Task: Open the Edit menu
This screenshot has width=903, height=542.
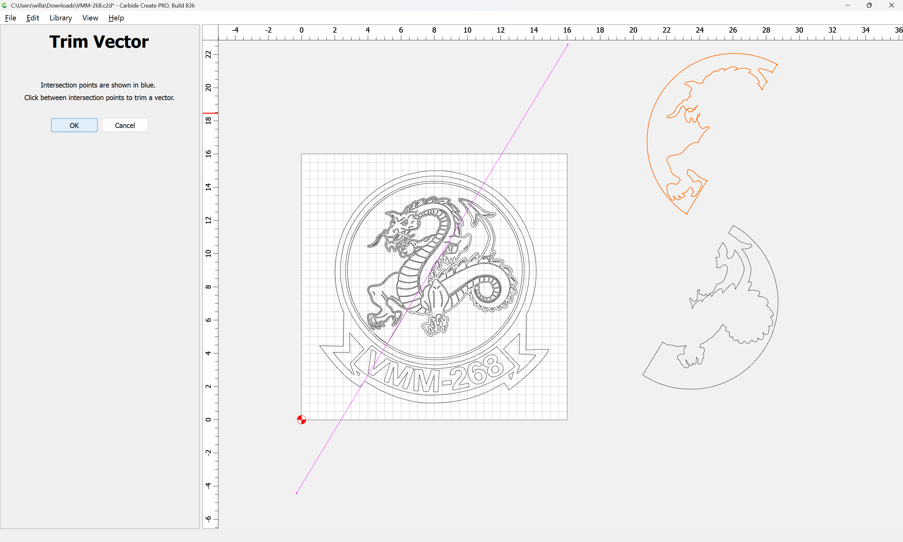Action: coord(33,18)
